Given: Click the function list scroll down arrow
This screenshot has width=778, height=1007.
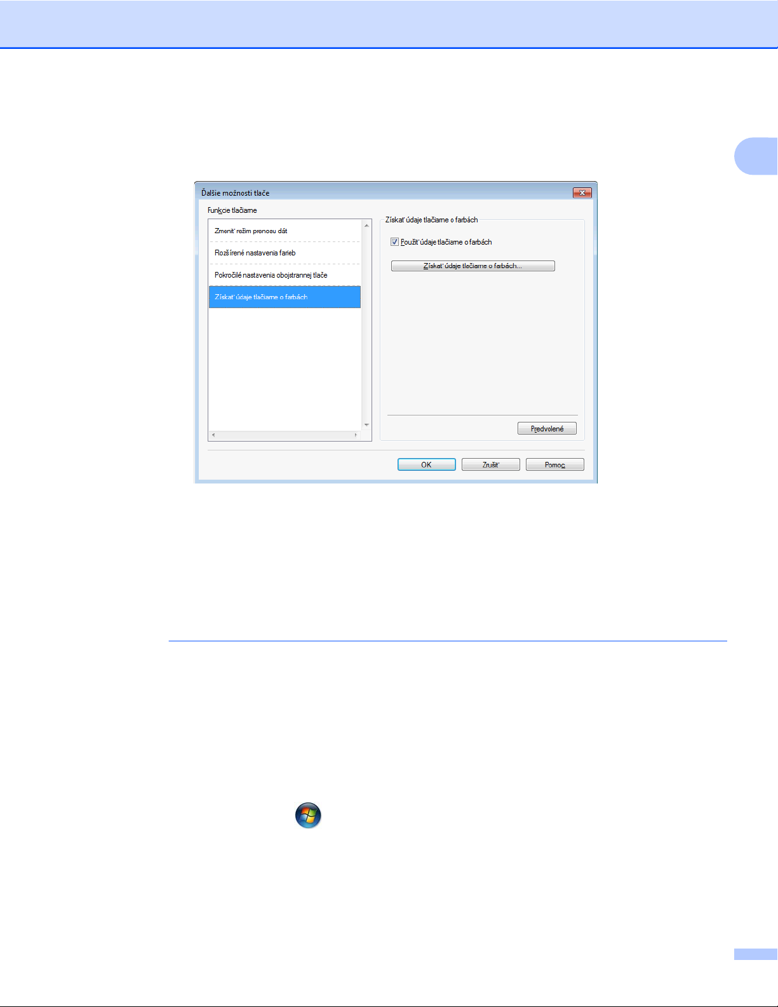Looking at the screenshot, I should pos(366,425).
